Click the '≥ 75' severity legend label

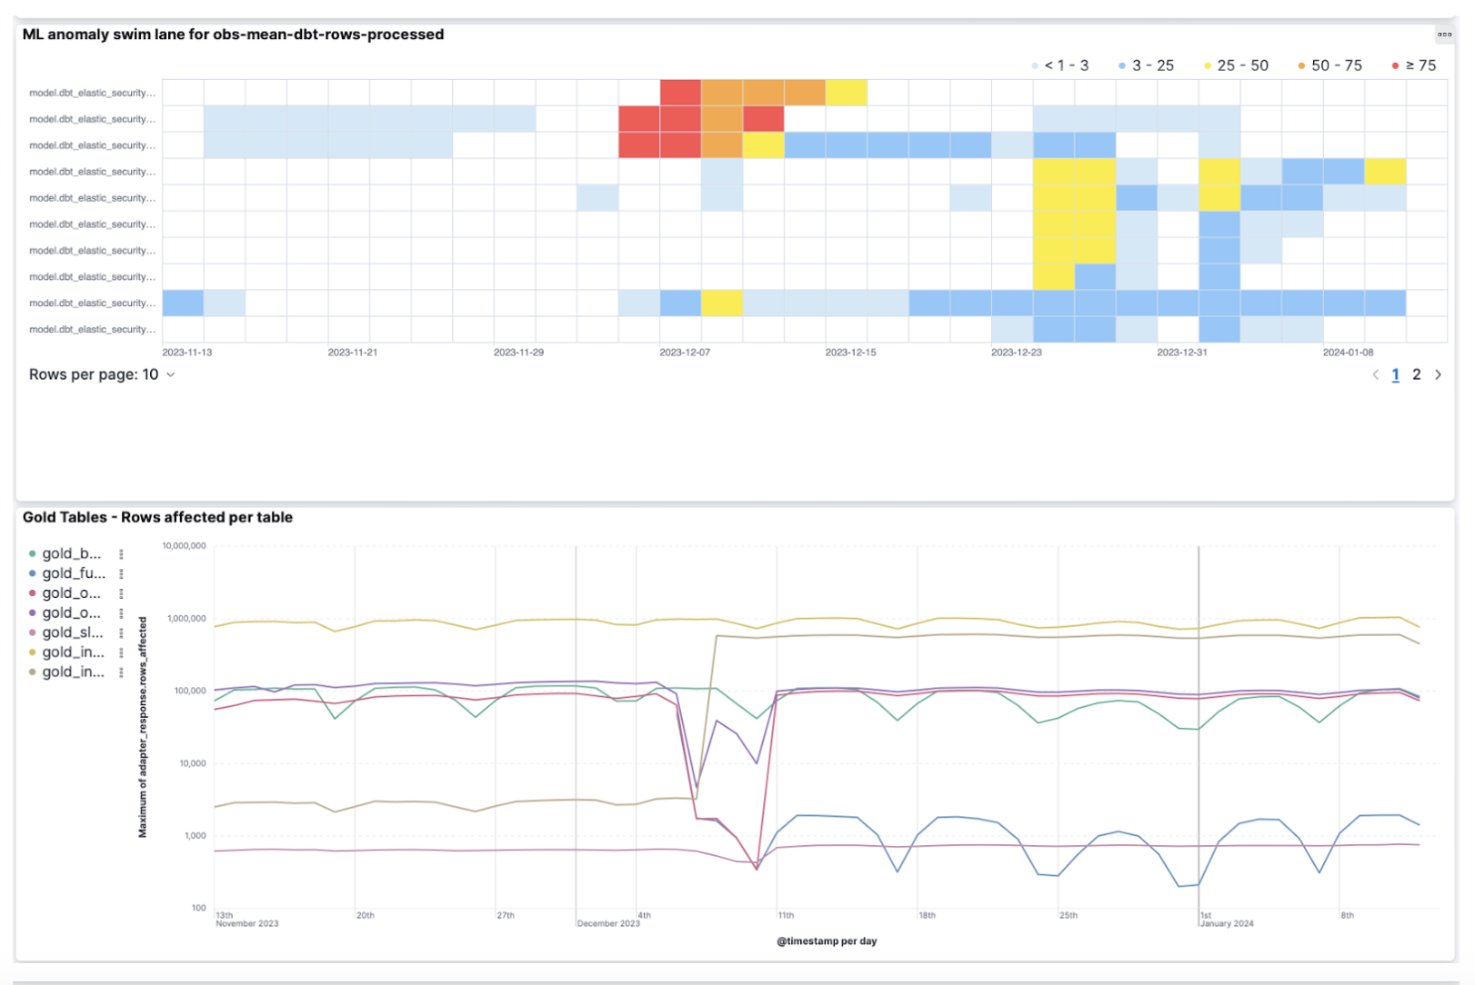[1420, 65]
